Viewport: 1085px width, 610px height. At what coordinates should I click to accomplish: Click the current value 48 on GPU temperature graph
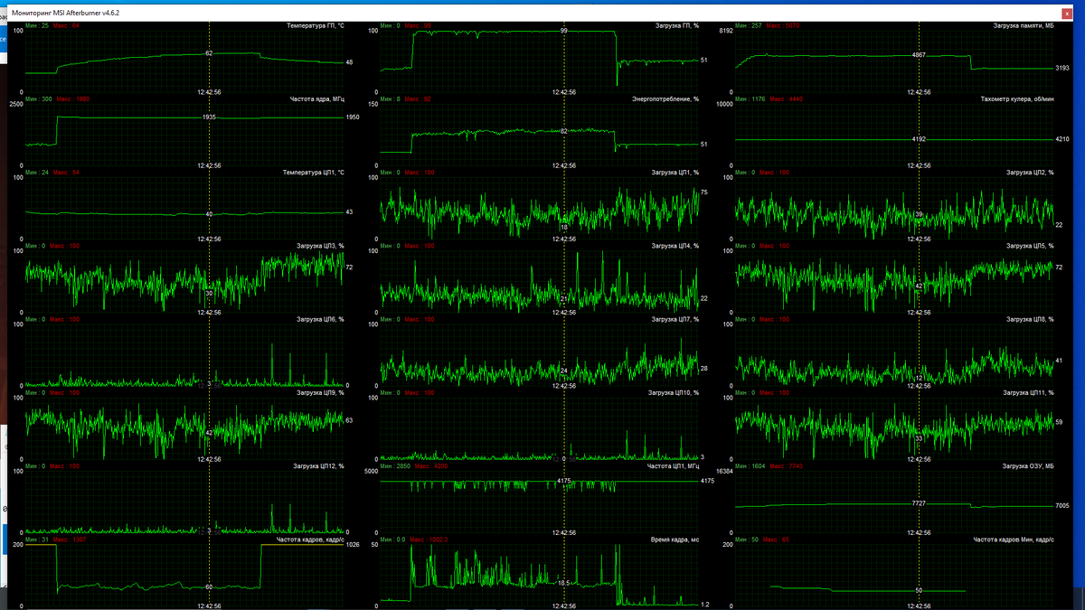coord(349,62)
